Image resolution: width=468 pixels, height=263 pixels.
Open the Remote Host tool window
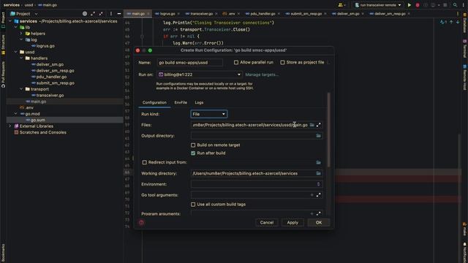465,77
